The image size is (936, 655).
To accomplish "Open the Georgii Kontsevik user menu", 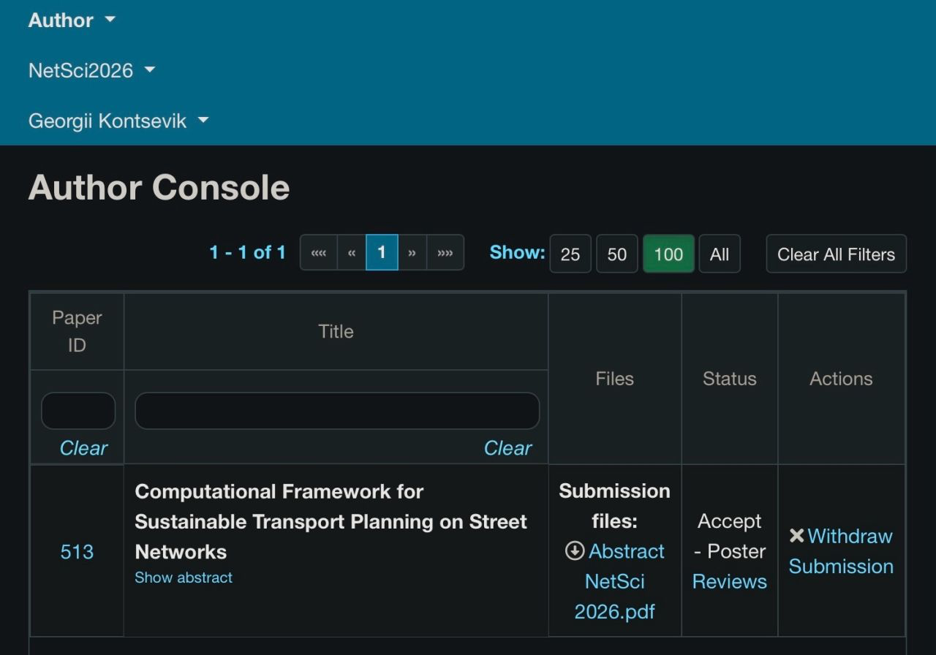I will point(118,121).
